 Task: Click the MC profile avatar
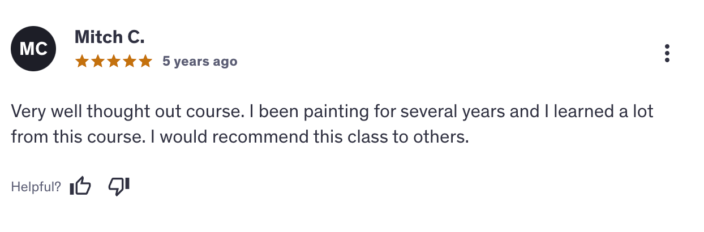click(33, 49)
